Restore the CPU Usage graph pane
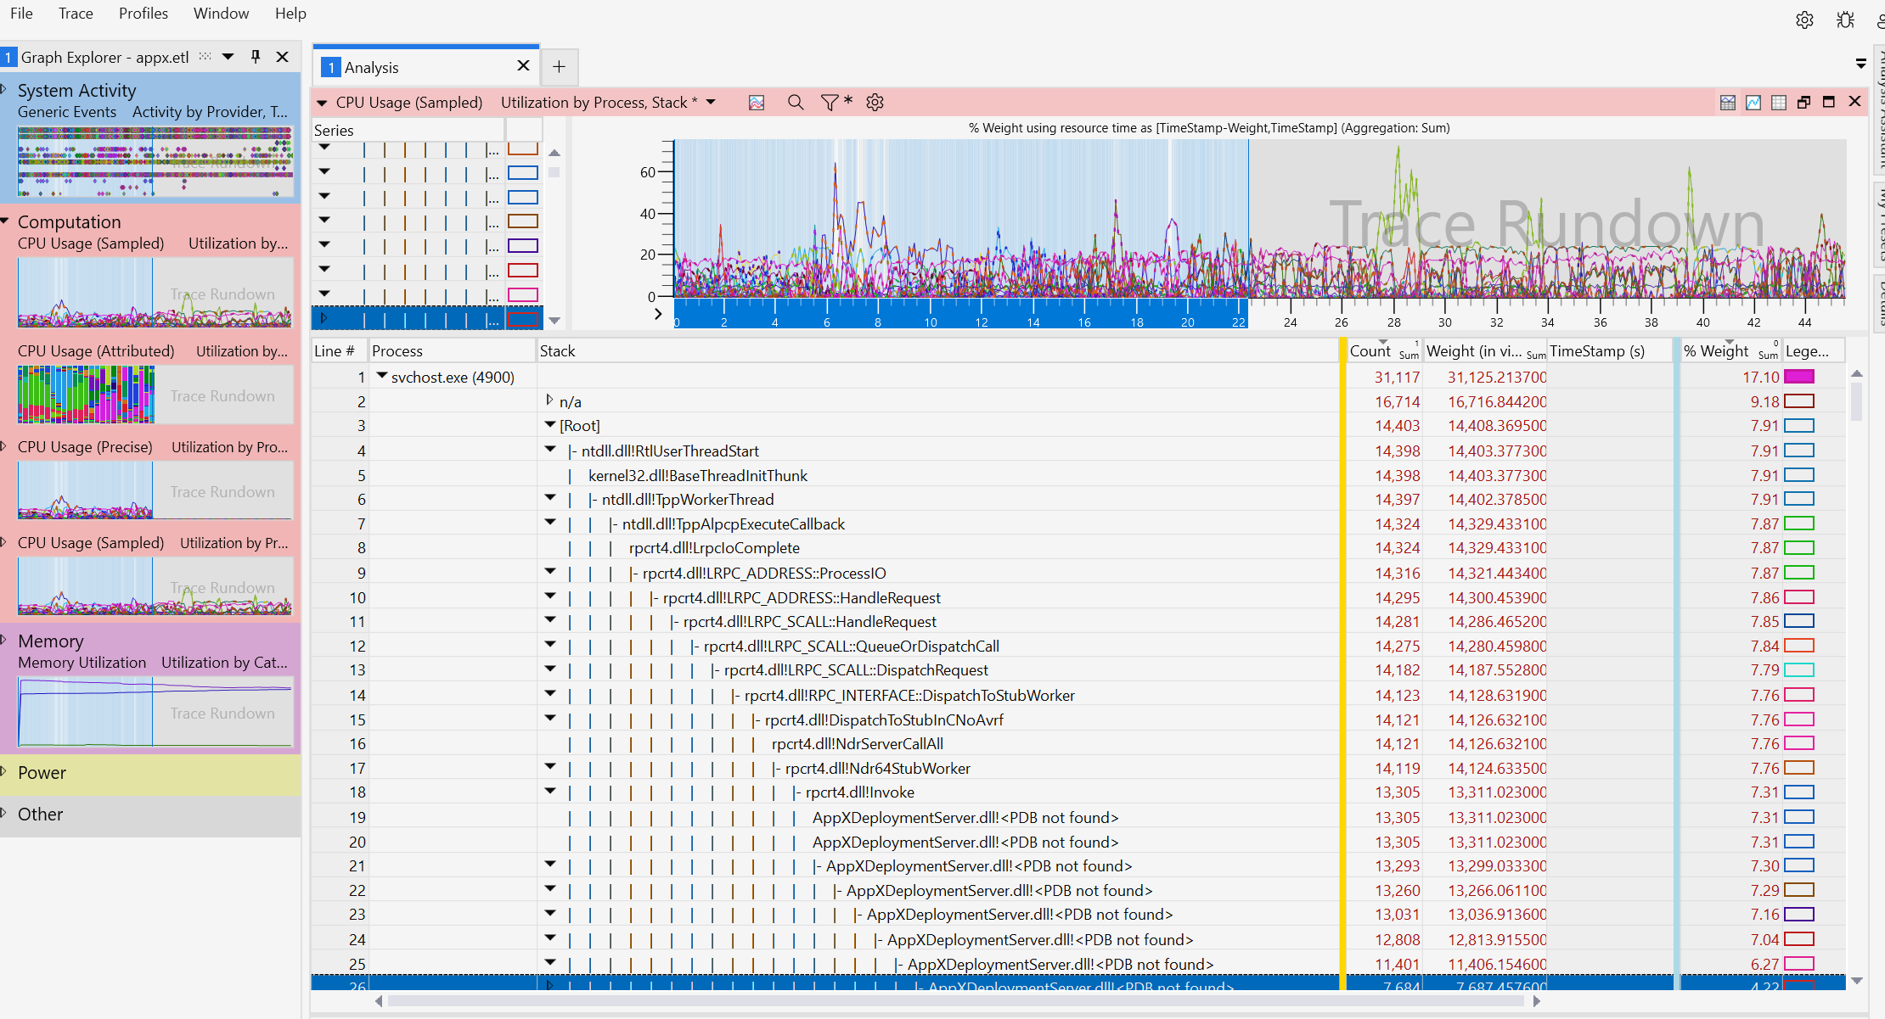 [x=1803, y=103]
